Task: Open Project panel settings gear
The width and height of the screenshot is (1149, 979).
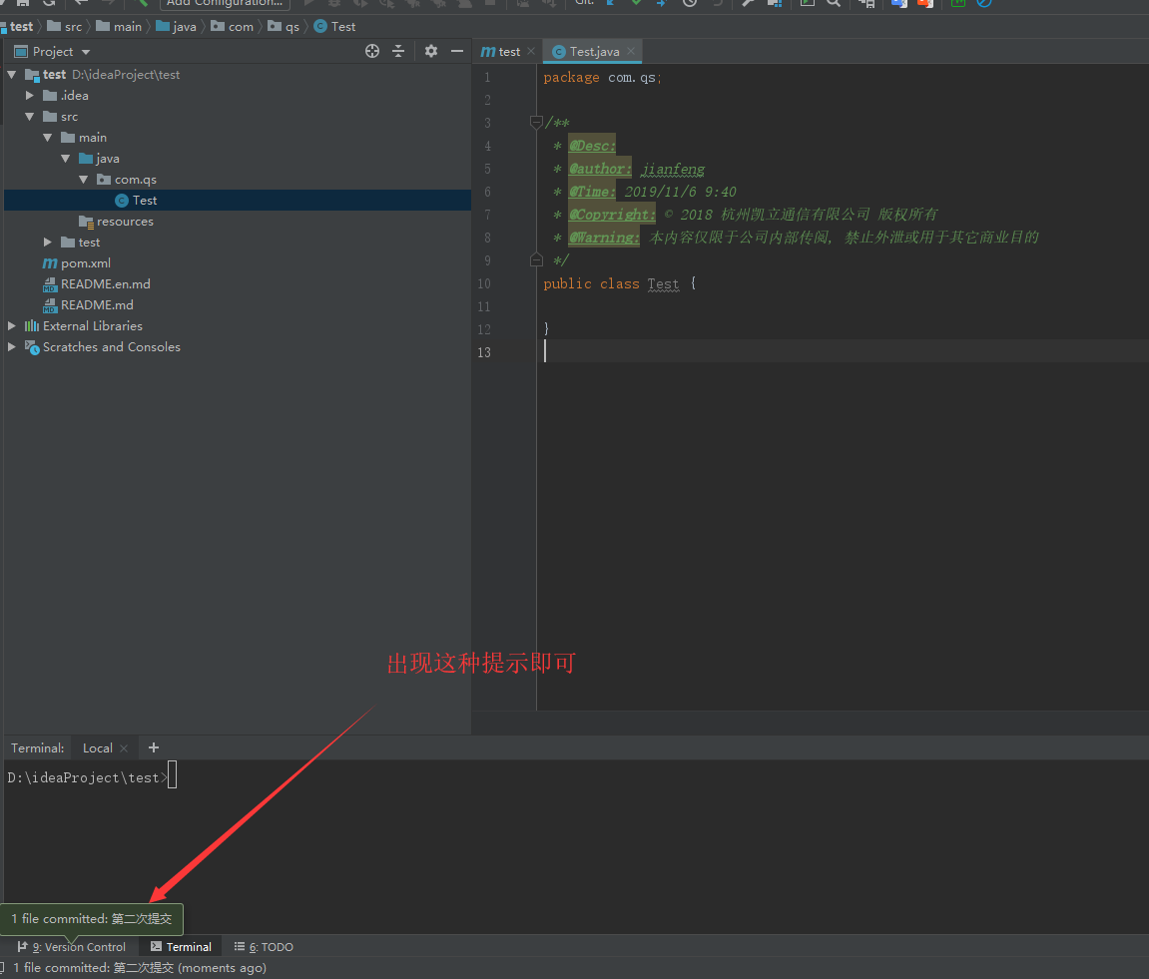Action: 431,51
